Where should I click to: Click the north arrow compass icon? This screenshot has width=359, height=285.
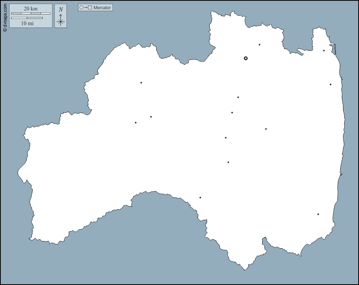[60, 20]
